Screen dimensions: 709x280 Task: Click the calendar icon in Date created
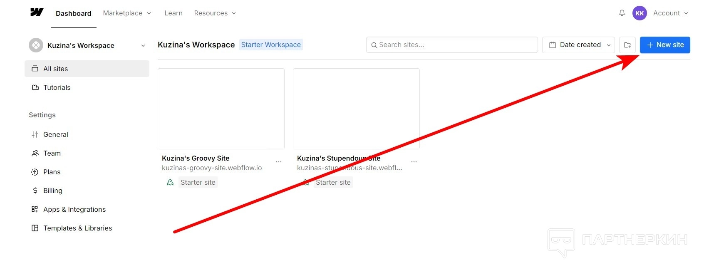(553, 45)
